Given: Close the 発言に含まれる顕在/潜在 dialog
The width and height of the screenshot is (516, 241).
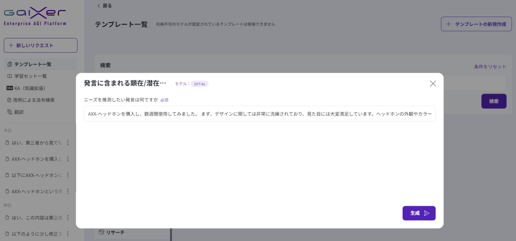Looking at the screenshot, I should [432, 84].
